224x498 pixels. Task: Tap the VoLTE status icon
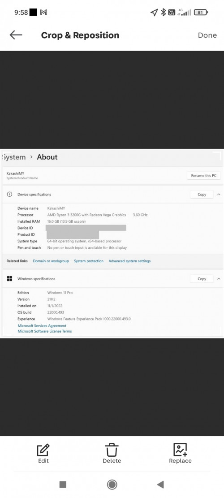pos(172,13)
